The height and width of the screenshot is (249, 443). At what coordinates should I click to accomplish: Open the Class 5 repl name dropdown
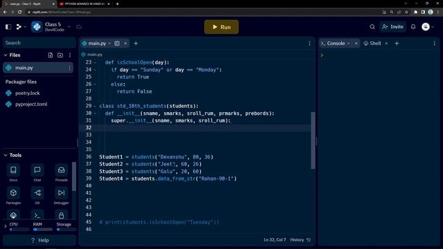click(69, 27)
